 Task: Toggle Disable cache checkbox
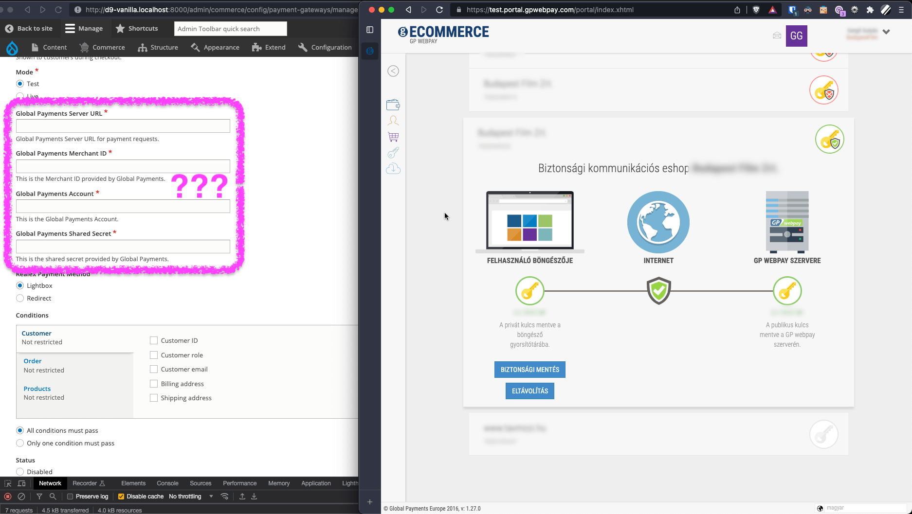pyautogui.click(x=121, y=496)
